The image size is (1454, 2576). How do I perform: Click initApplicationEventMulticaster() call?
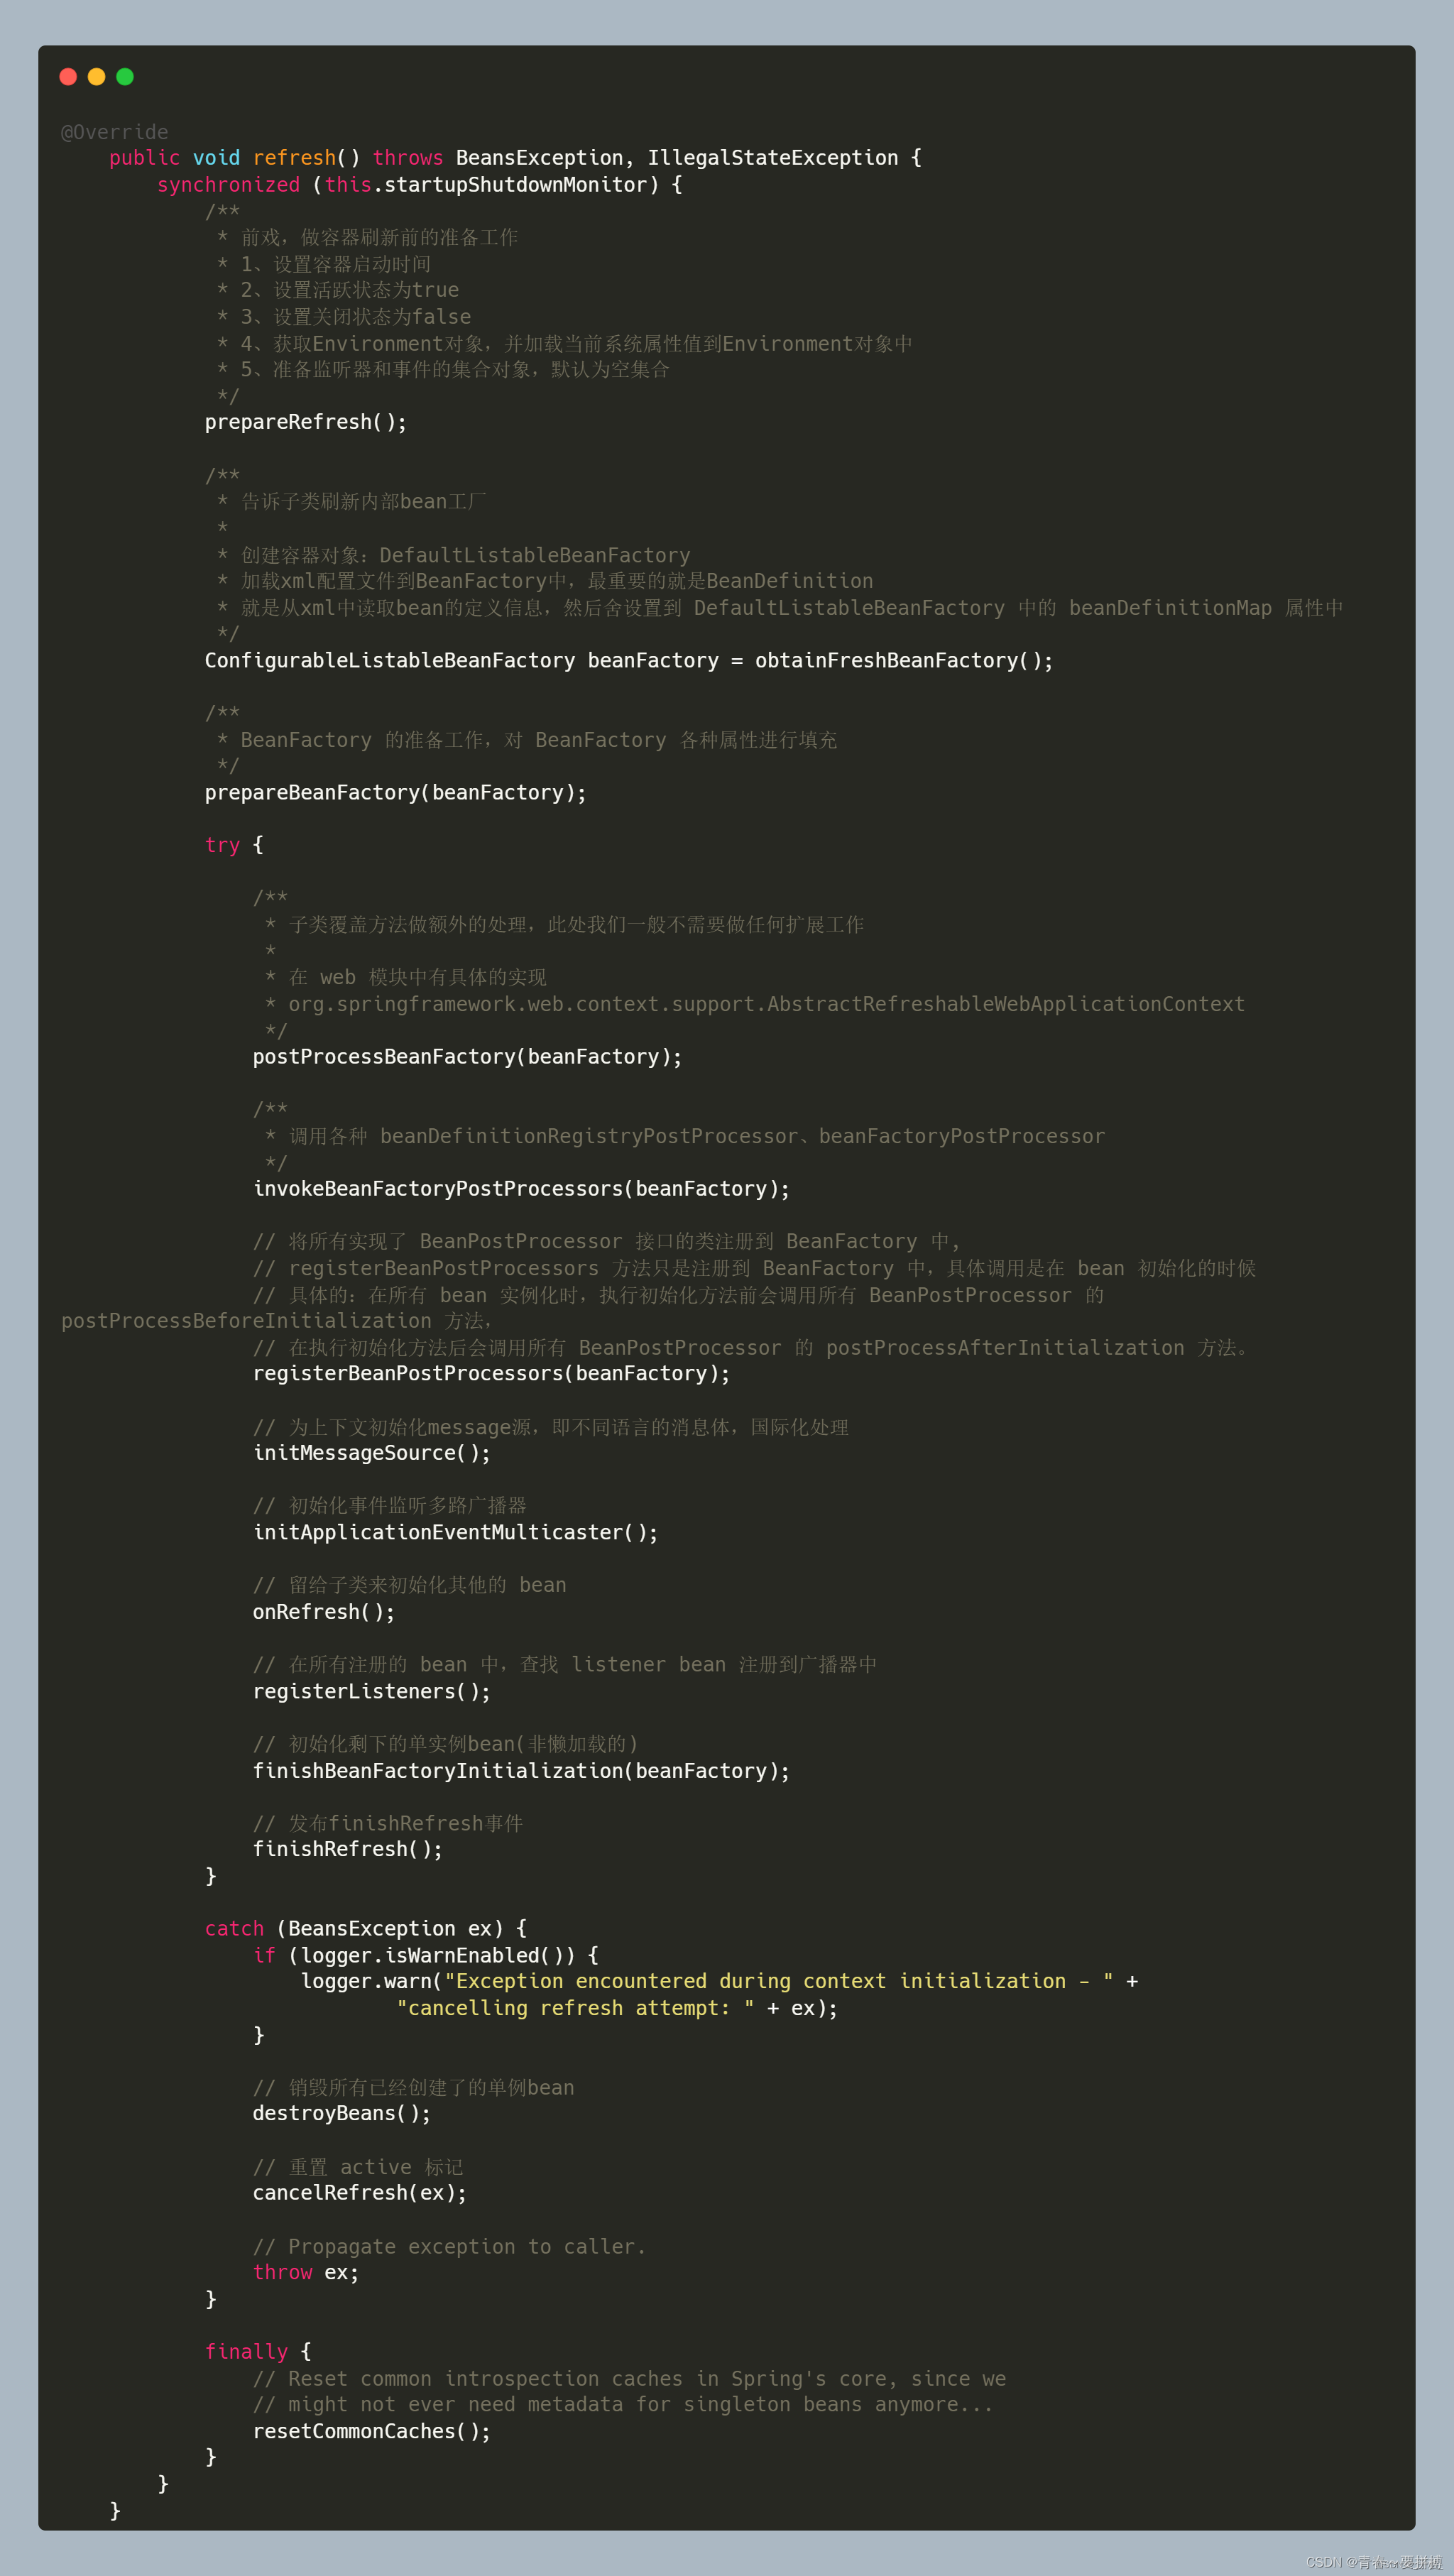click(x=455, y=1532)
